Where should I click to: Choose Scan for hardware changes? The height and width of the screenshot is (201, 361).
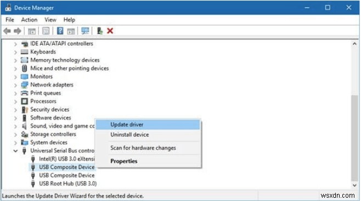(148, 148)
